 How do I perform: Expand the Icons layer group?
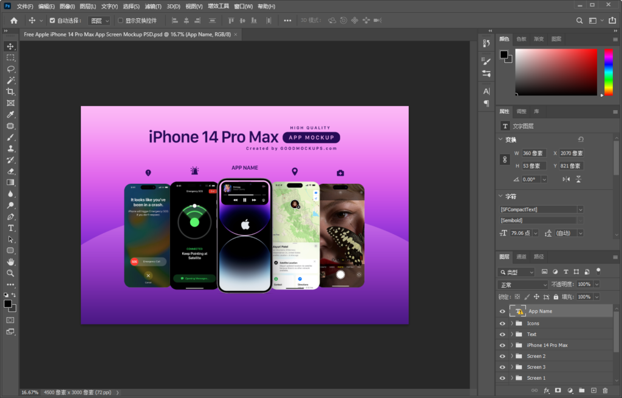coord(511,323)
